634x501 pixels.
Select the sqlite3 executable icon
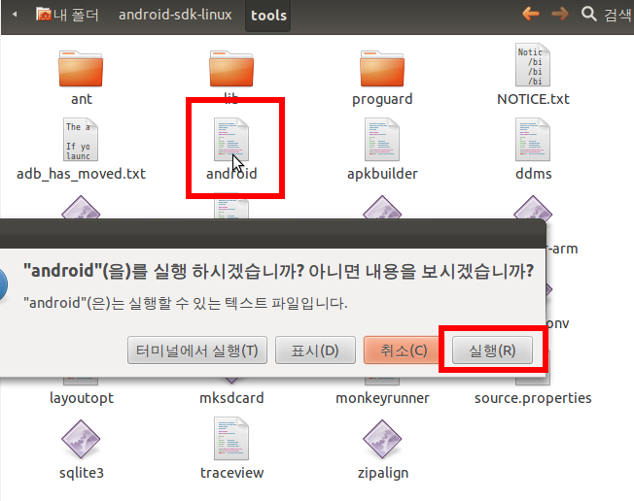81,439
